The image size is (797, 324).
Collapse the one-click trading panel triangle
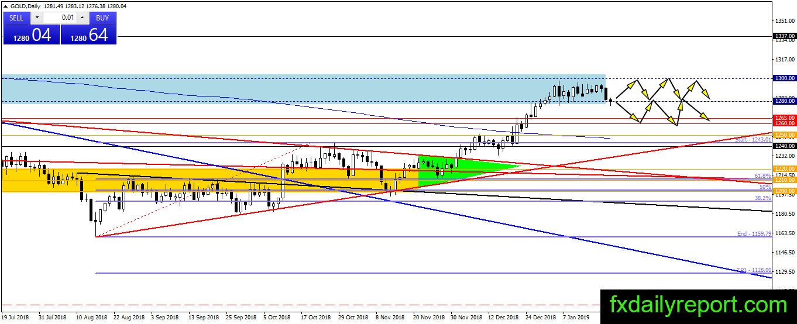pyautogui.click(x=6, y=7)
